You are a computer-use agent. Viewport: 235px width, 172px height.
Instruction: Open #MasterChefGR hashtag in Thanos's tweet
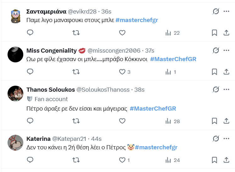tap(153, 109)
